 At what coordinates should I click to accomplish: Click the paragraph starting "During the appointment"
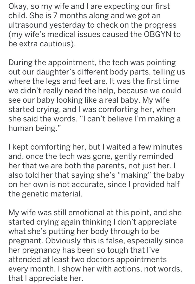coord(97,95)
